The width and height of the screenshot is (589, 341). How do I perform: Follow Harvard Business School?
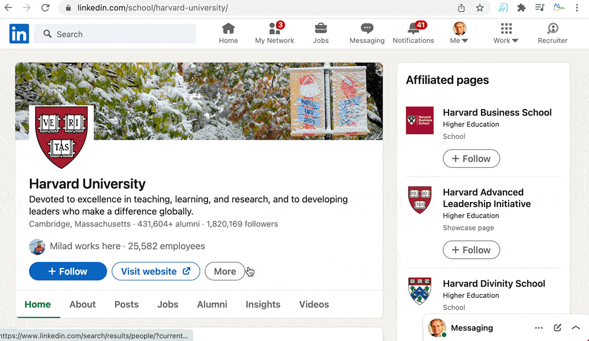(471, 158)
